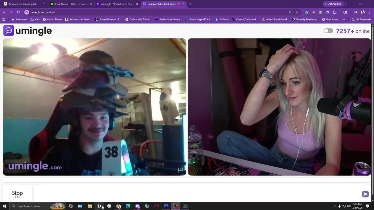Open the apps grid in bookmarks bar

tap(4, 20)
